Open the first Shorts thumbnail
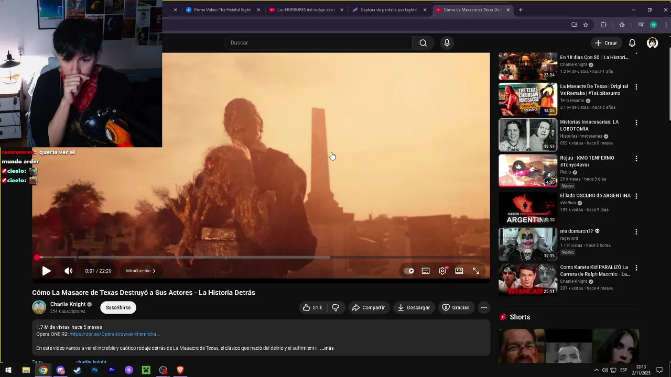The height and width of the screenshot is (377, 671). (x=522, y=346)
